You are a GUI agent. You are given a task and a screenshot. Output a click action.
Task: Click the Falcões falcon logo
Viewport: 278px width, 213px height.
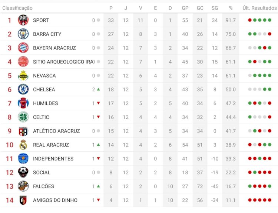tap(23, 186)
